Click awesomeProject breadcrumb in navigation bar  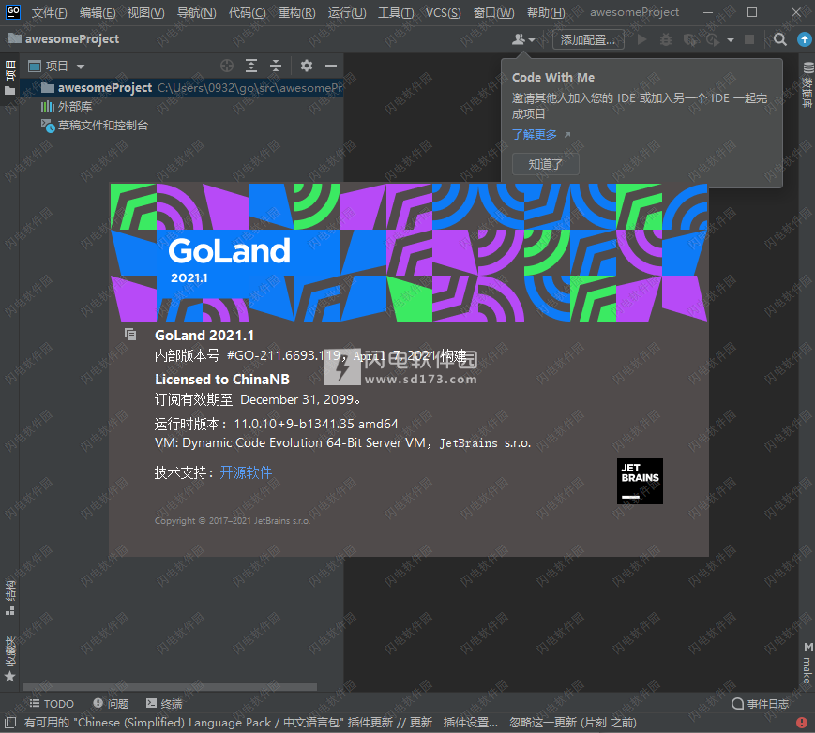coord(65,39)
